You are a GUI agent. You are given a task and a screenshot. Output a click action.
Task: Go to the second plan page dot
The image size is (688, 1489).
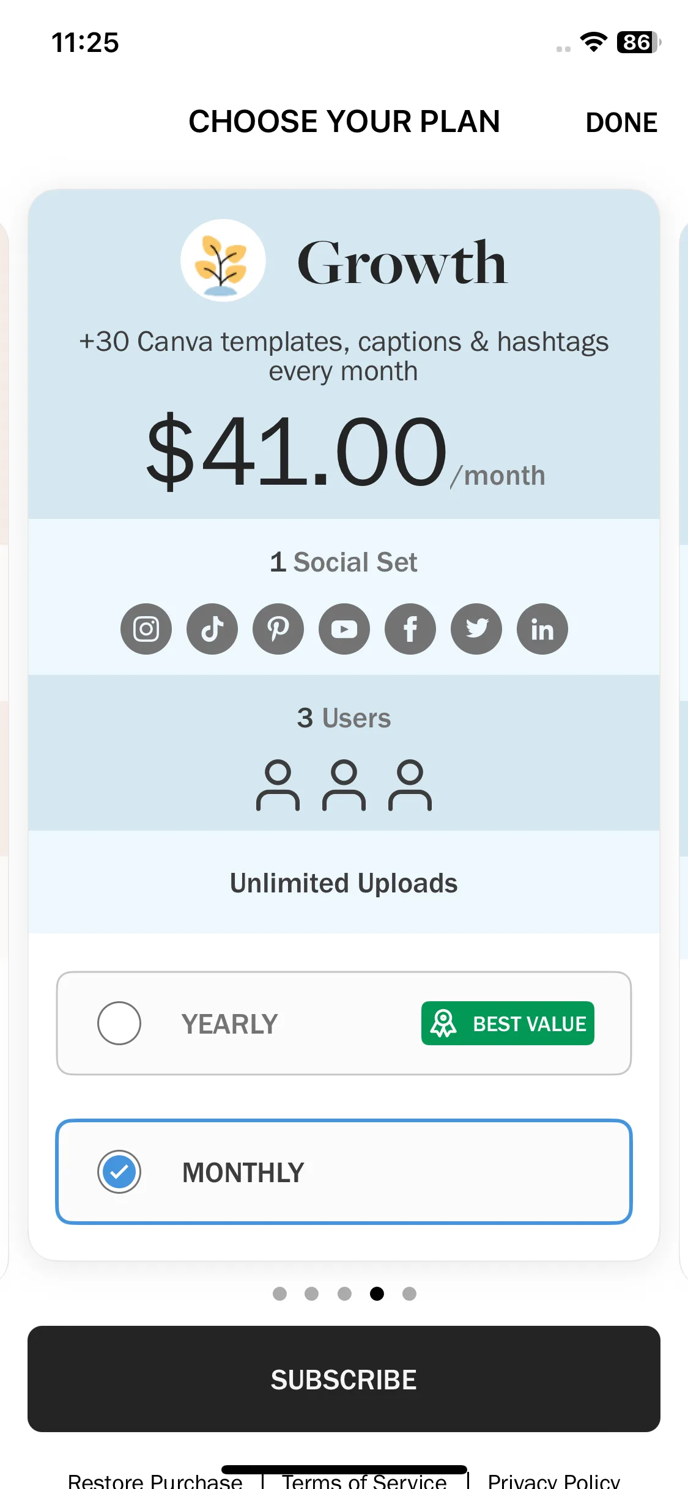(x=312, y=1293)
